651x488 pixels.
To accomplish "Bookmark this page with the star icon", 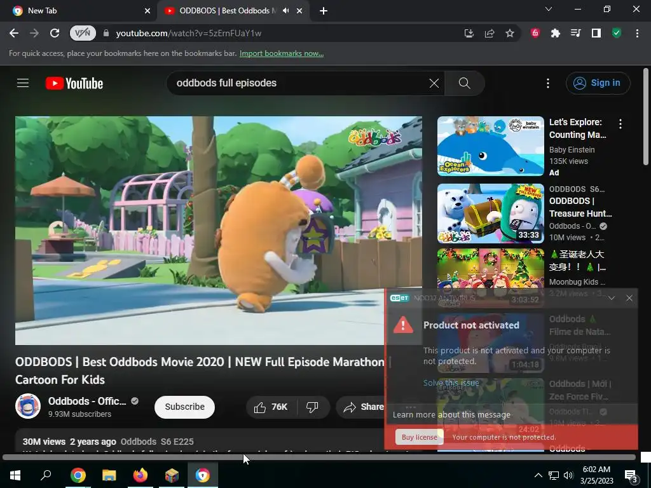I will 510,33.
